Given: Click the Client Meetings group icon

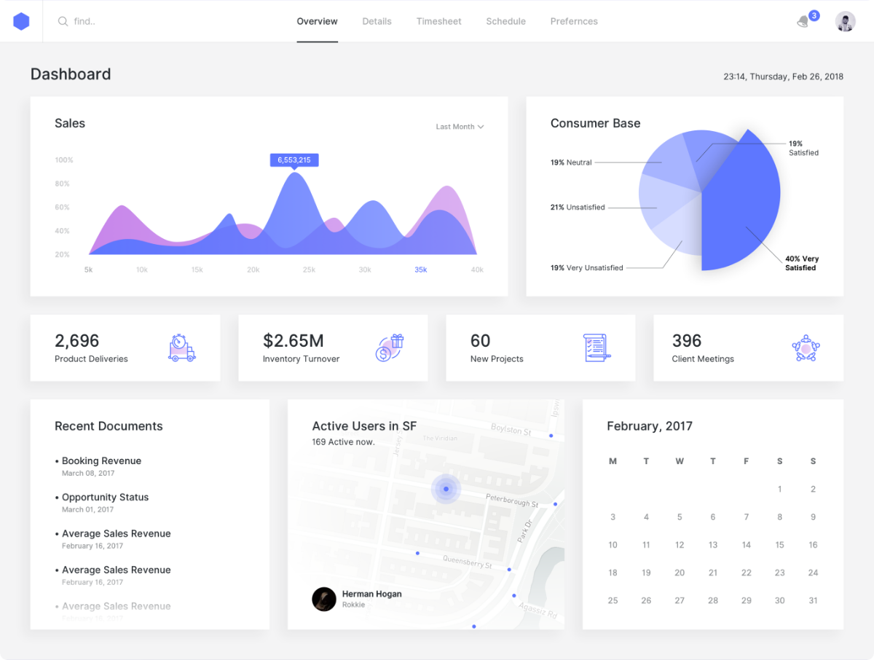Looking at the screenshot, I should (806, 348).
